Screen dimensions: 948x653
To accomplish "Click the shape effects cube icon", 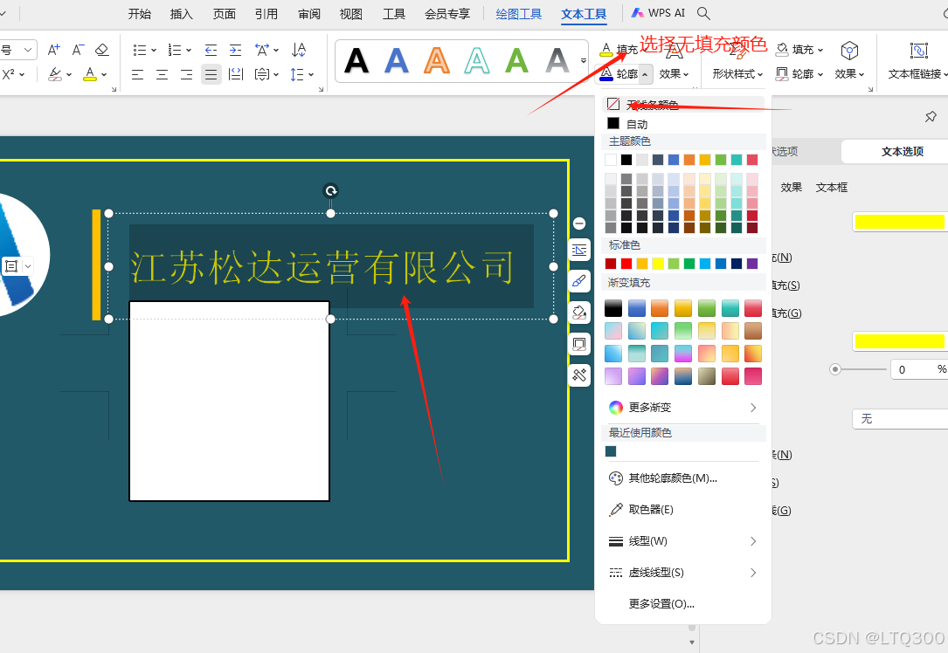I will point(849,50).
